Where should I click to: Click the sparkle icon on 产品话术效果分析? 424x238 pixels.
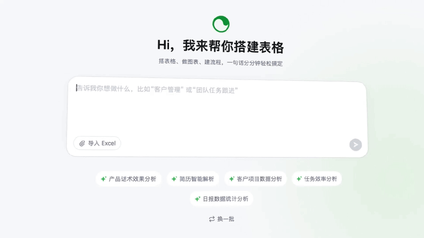coord(104,179)
